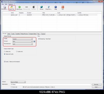Switch to the Audio tab
The height and width of the screenshot is (94, 104).
(x=13, y=34)
